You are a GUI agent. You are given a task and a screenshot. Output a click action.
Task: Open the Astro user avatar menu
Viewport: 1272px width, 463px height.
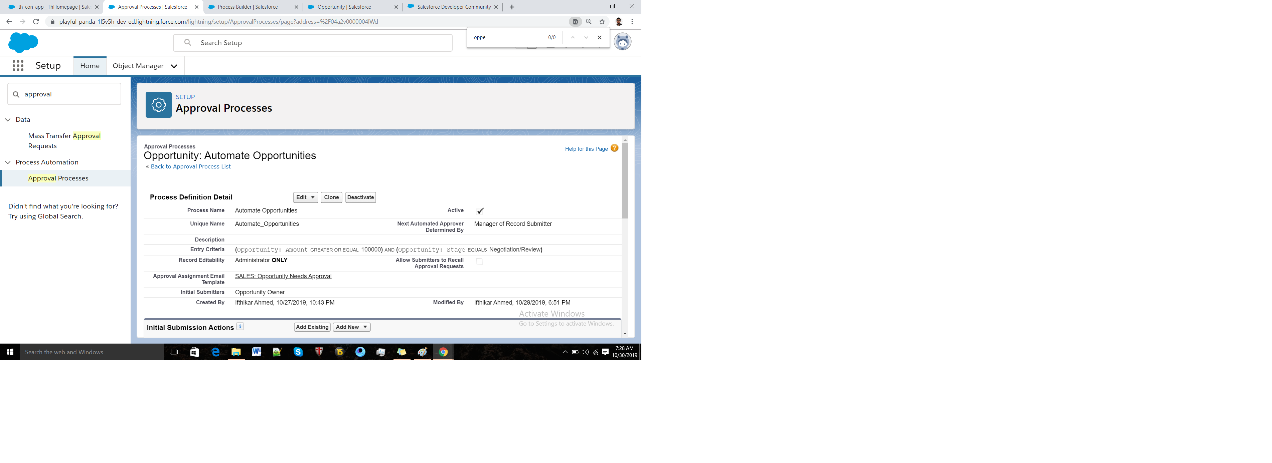click(622, 42)
